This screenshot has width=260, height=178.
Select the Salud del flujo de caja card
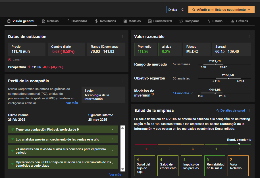[x=145, y=166]
